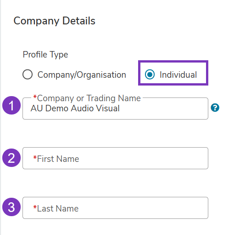Click the purple number 1 step badge
Screen dimensions: 234x235
pos(11,105)
